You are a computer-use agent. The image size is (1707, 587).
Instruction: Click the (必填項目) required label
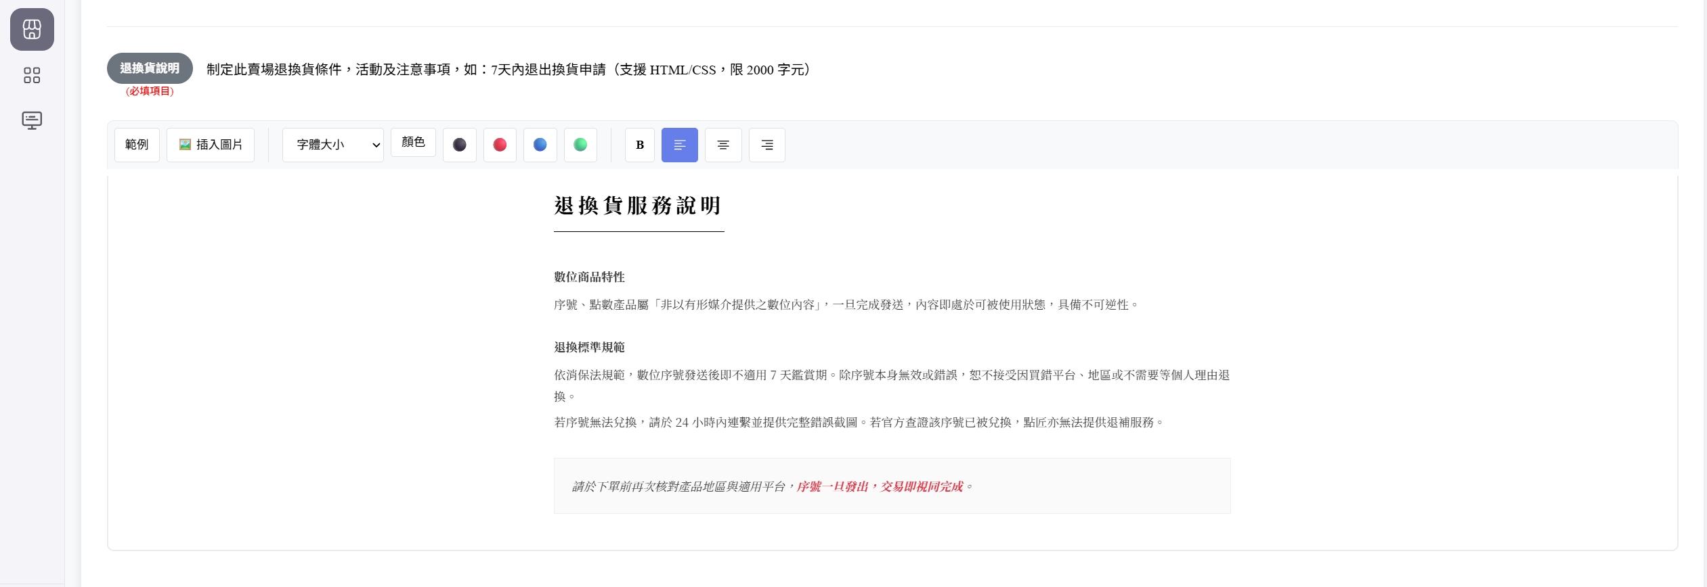(x=150, y=91)
